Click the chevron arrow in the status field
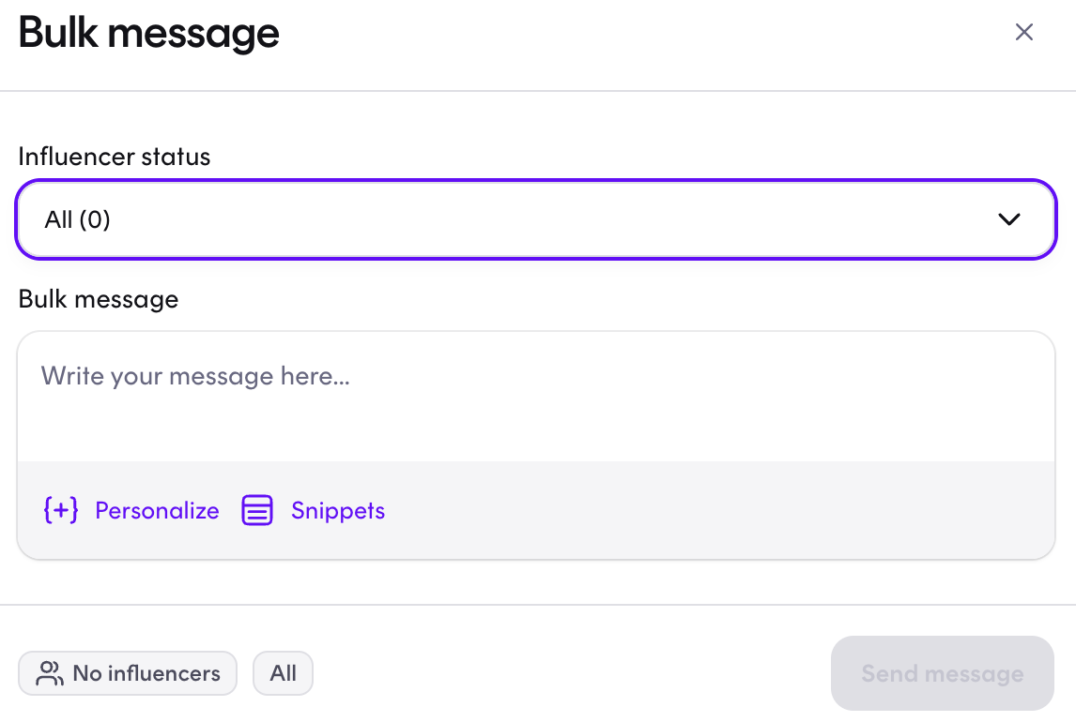Image resolution: width=1076 pixels, height=722 pixels. click(1008, 219)
